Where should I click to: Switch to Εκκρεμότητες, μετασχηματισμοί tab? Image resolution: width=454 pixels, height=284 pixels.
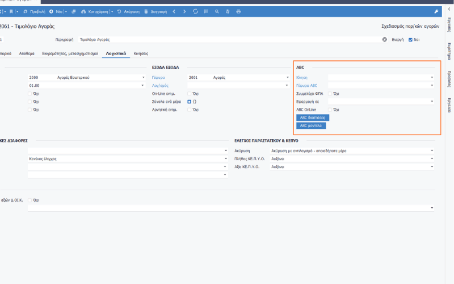[70, 53]
